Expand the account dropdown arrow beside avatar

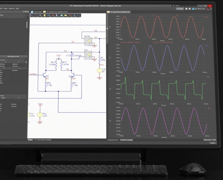point(211,9)
